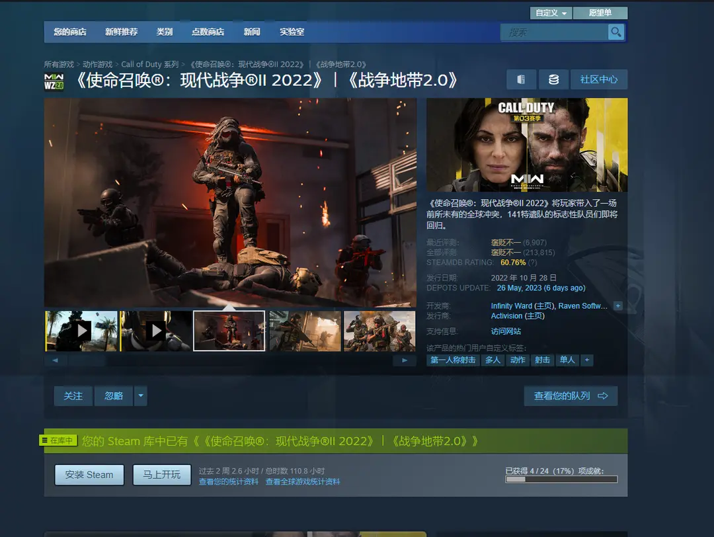Click the SteamDB rating question mark
Viewport: 714px width, 537px height.
[x=532, y=263]
